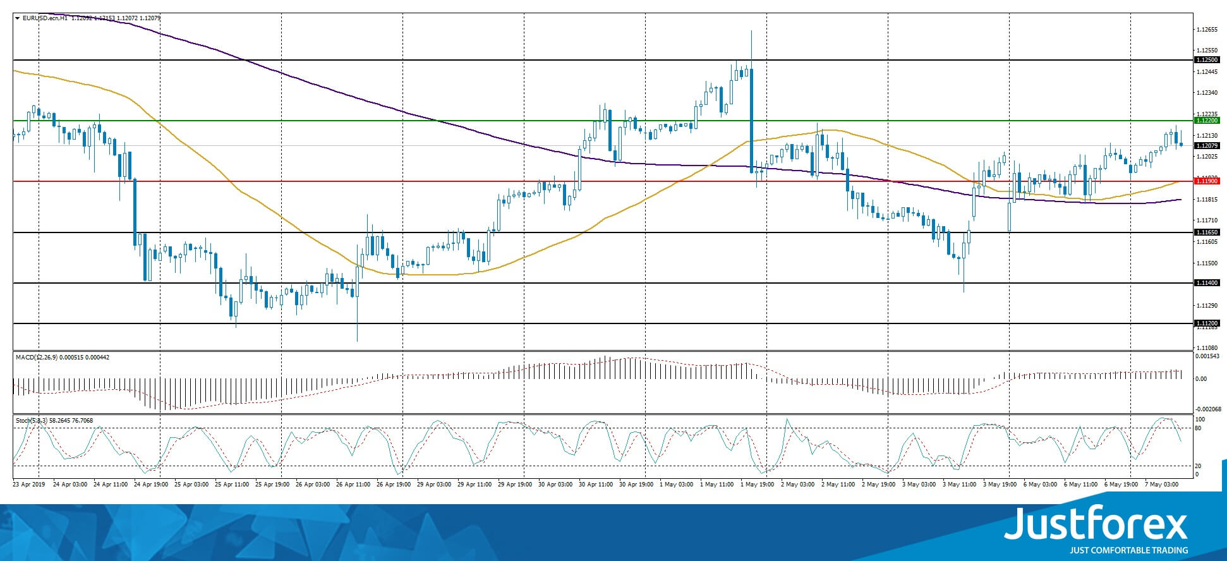Click the 80 level on Stochastic scale
Viewport: 1227px width, 561px height.
[1198, 428]
